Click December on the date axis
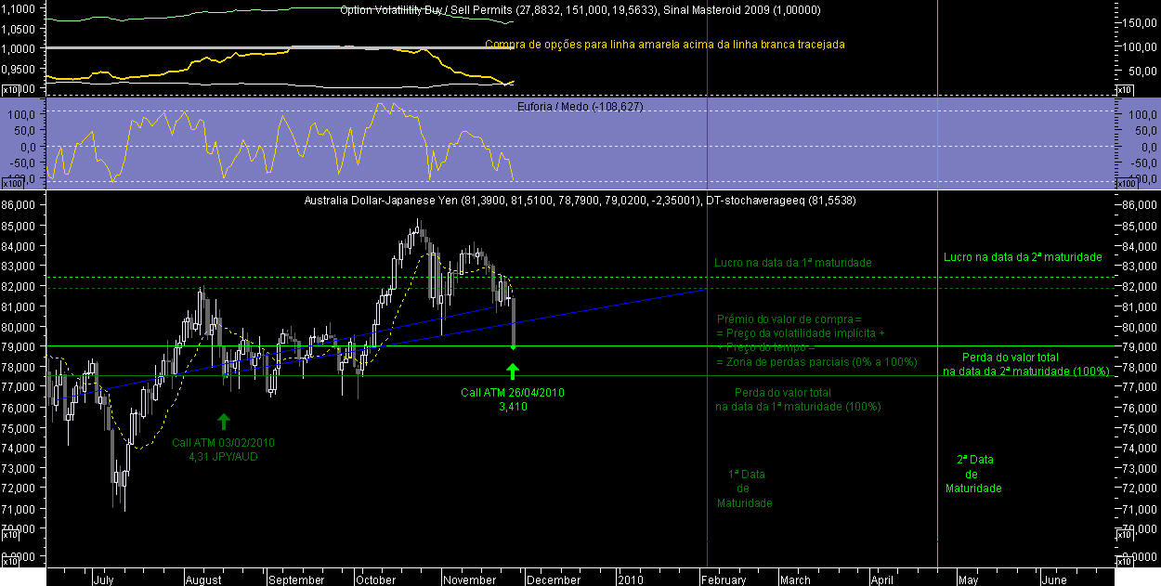The width and height of the screenshot is (1161, 586). click(553, 579)
